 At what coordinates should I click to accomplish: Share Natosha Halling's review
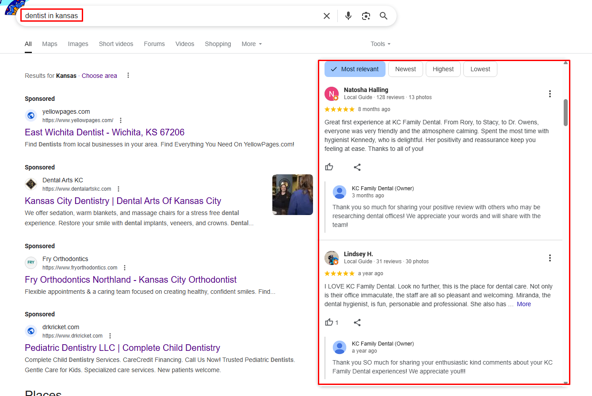[357, 167]
